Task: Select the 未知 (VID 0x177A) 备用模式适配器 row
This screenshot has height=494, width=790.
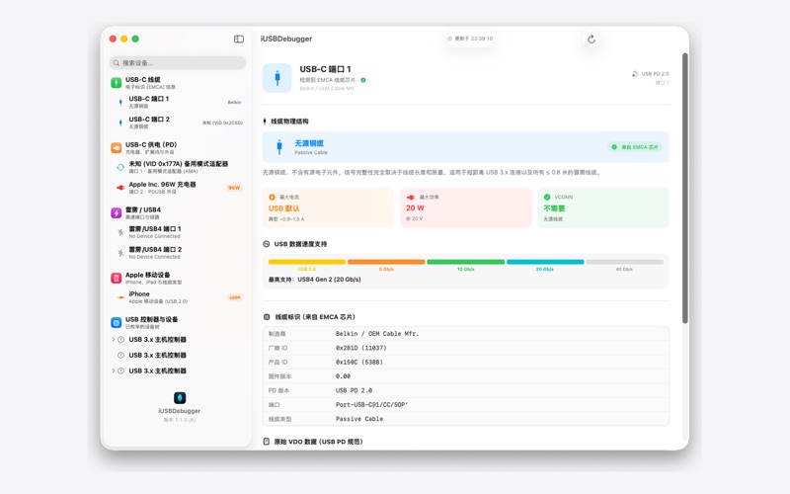Action: click(178, 167)
